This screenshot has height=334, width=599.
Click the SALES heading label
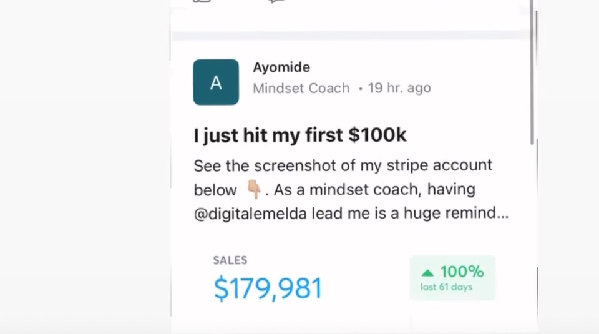point(230,260)
